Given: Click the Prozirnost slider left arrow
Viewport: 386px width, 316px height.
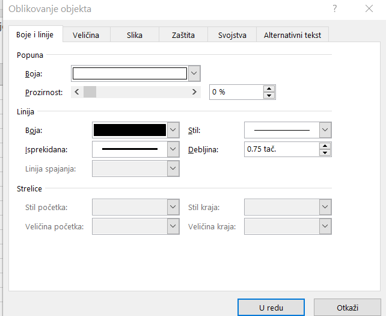Looking at the screenshot, I should click(x=77, y=92).
